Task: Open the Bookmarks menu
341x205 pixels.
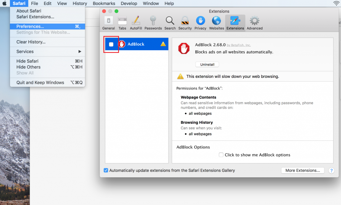Action: coord(104,3)
